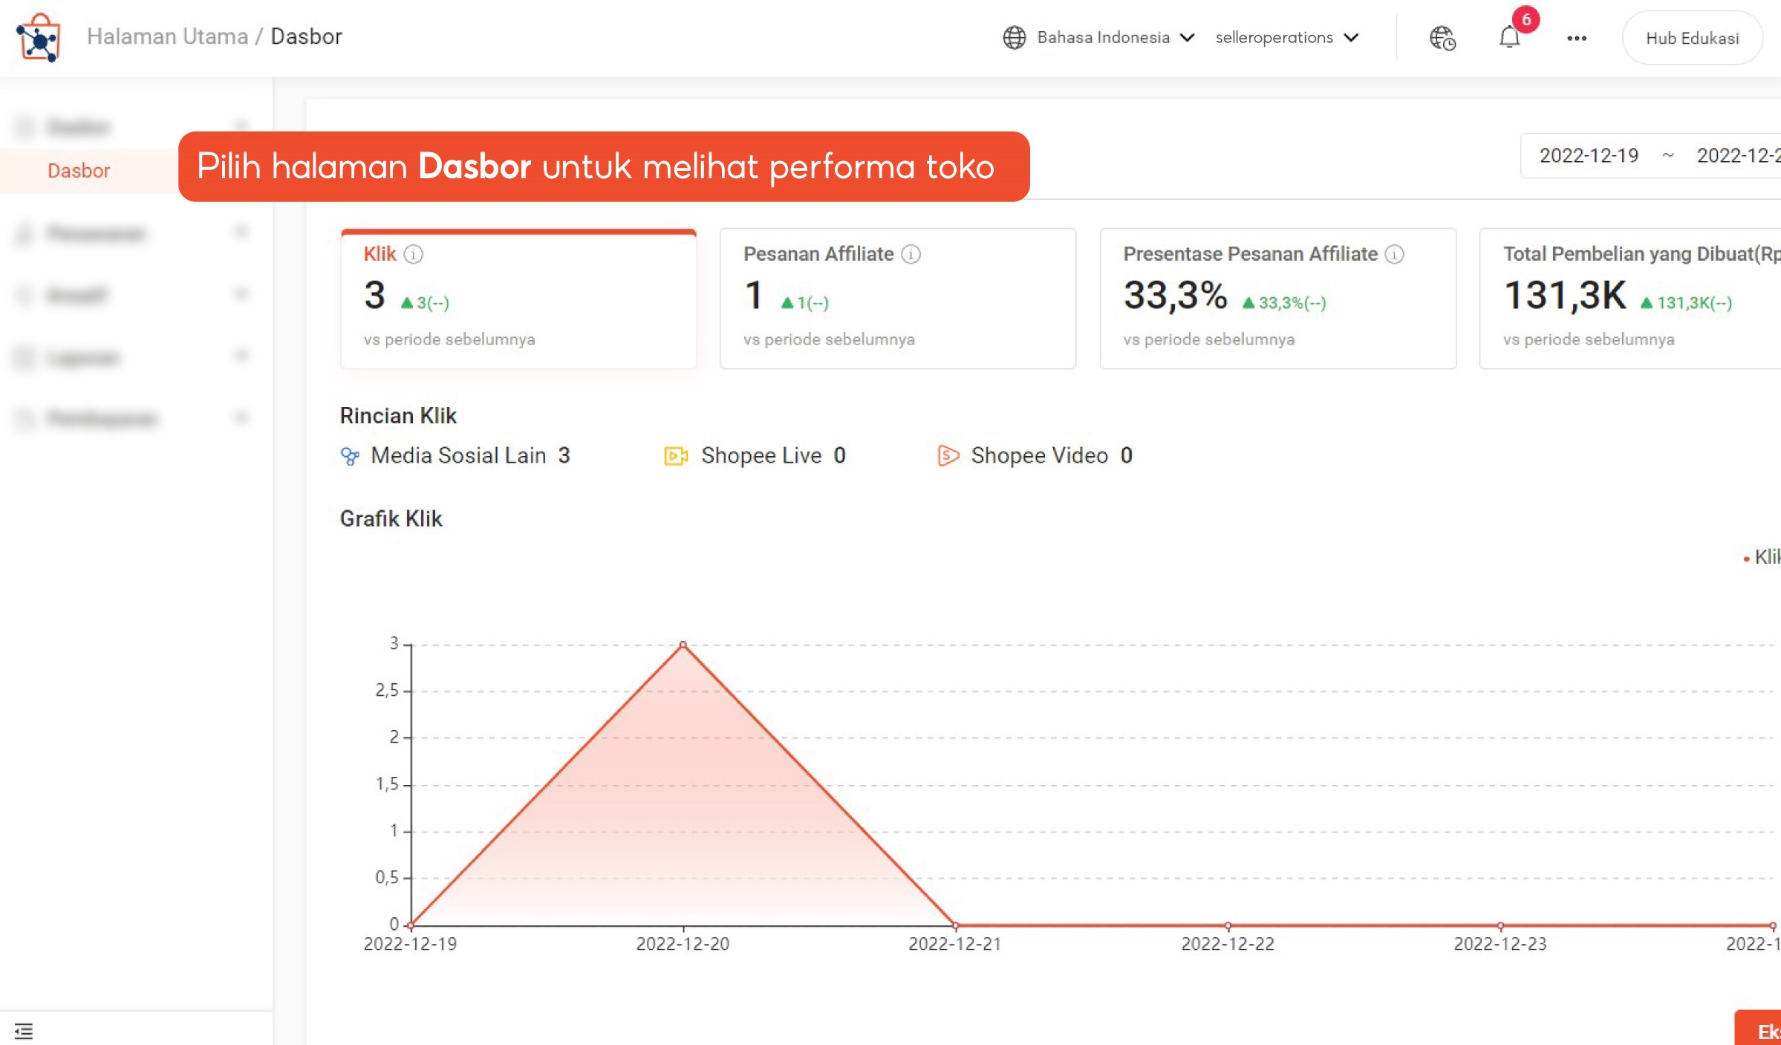
Task: Open the Bahasa Indonesia language dropdown
Action: click(1098, 37)
